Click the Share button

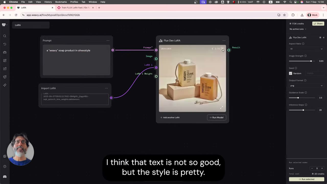tap(318, 24)
